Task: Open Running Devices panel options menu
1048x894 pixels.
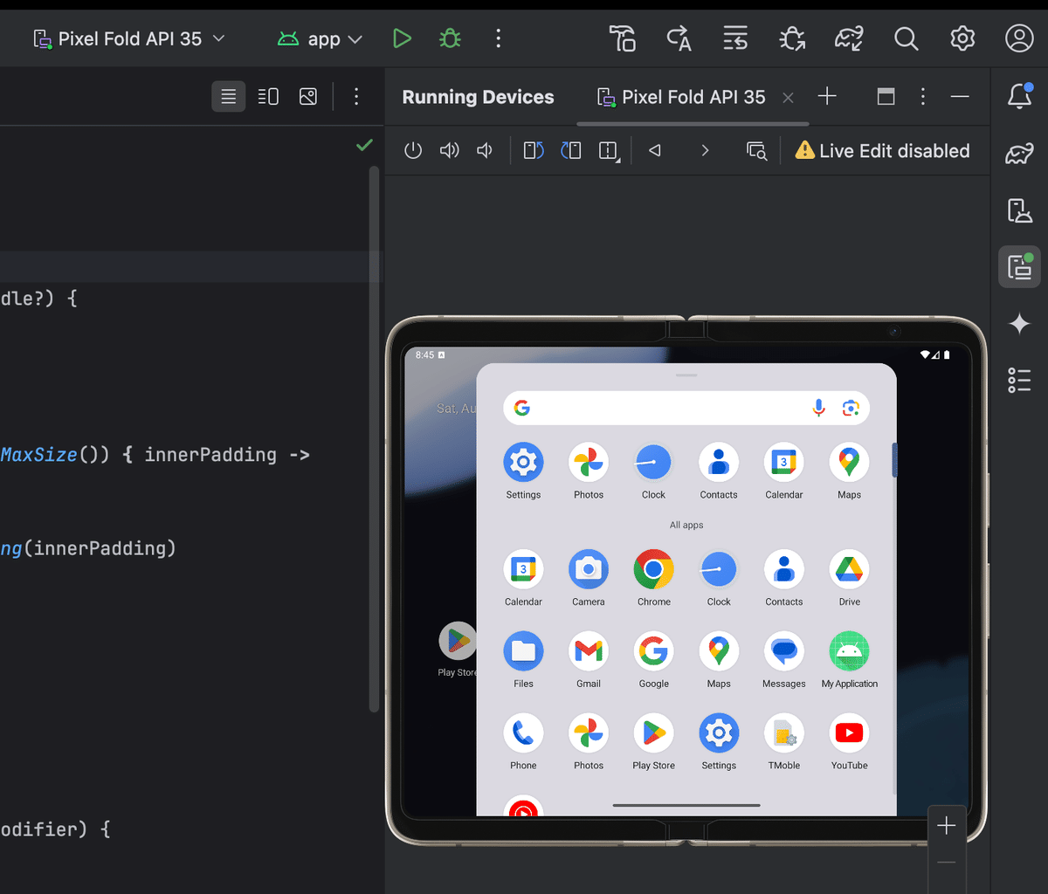Action: pyautogui.click(x=923, y=97)
